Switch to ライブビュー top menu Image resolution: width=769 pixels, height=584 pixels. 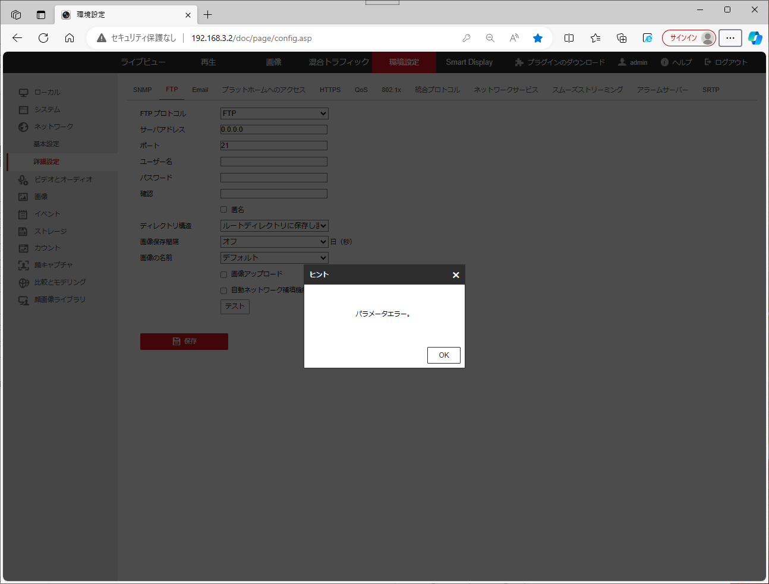[143, 62]
